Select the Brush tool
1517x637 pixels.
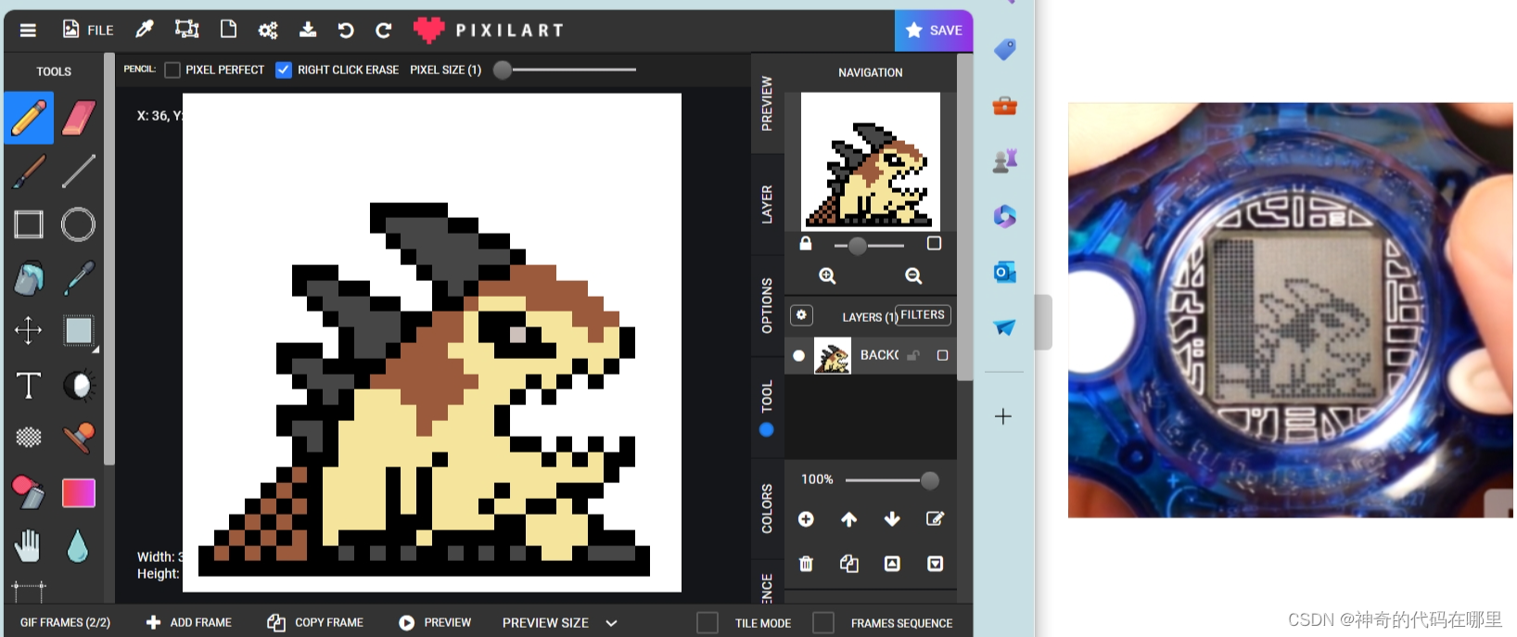[x=29, y=172]
